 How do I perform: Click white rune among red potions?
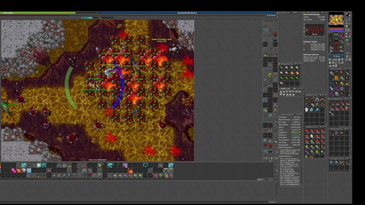pos(312,136)
